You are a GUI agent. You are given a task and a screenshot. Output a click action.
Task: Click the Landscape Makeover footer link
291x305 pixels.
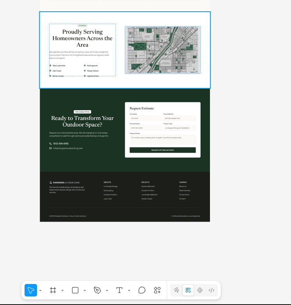[149, 194]
